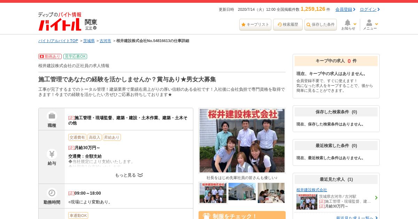This screenshot has height=219, width=418.
Task: Click photo caption 社長をはじめ先輩社員
Action: [x=242, y=178]
